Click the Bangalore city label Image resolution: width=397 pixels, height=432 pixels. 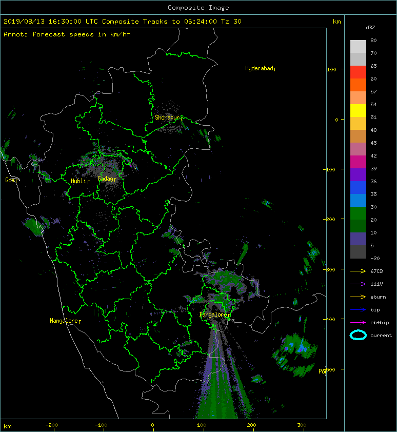click(x=213, y=315)
